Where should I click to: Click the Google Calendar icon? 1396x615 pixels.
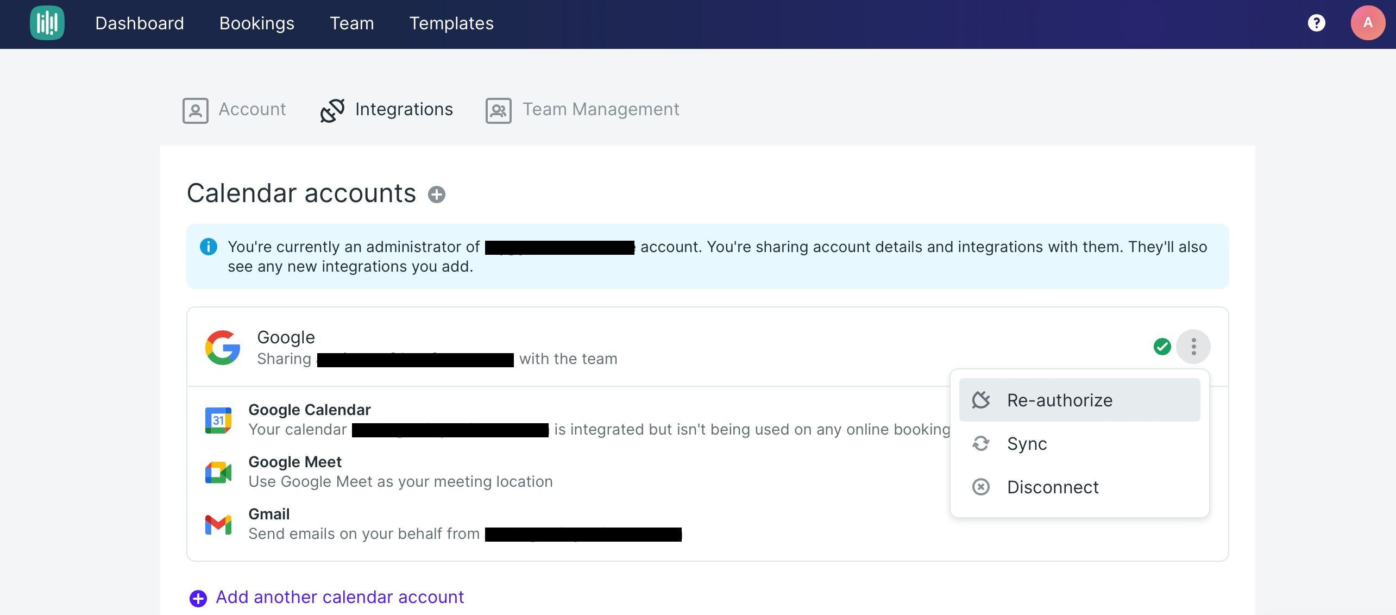(218, 420)
